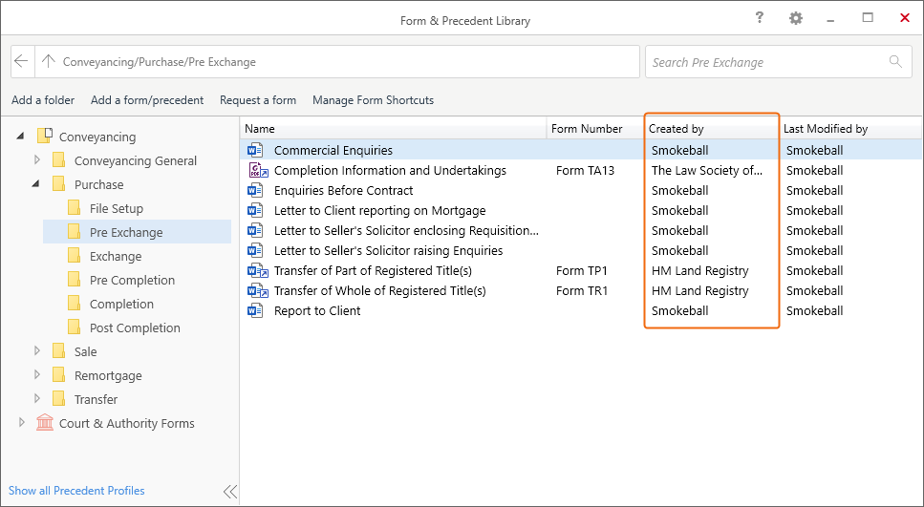Click form icon beside Completion Information and Undertakings
This screenshot has width=924, height=507.
point(258,170)
